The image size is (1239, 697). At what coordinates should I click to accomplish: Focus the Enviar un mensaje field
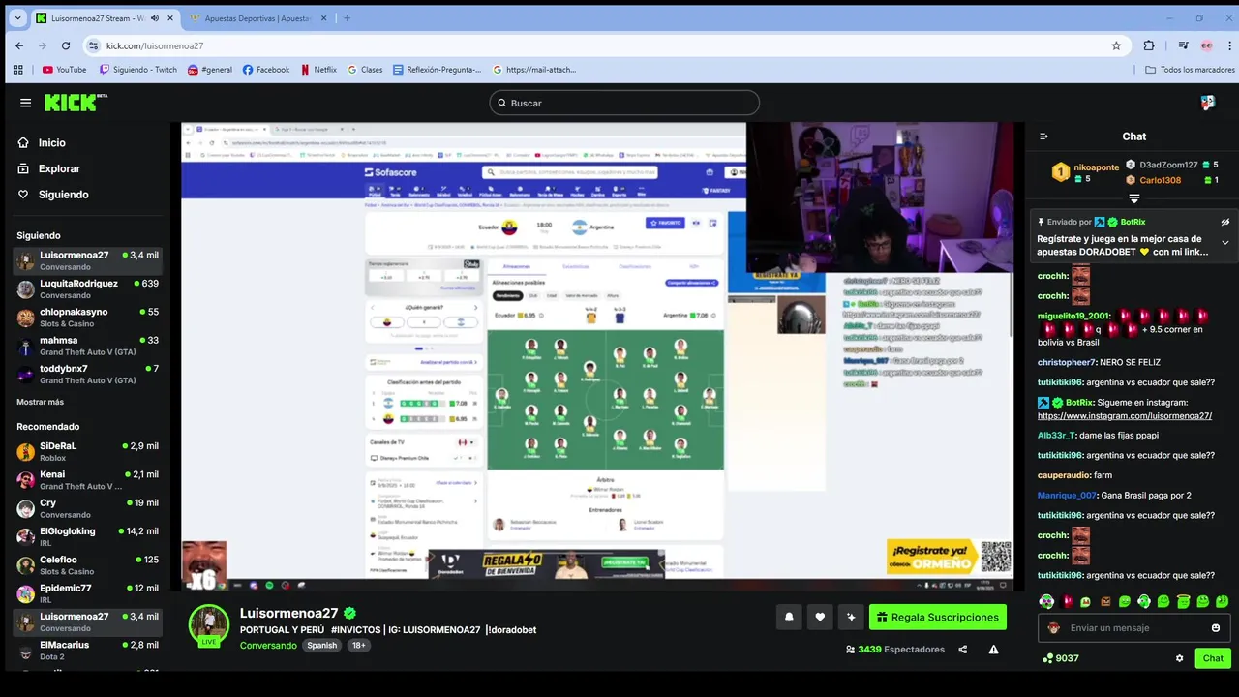tap(1133, 628)
